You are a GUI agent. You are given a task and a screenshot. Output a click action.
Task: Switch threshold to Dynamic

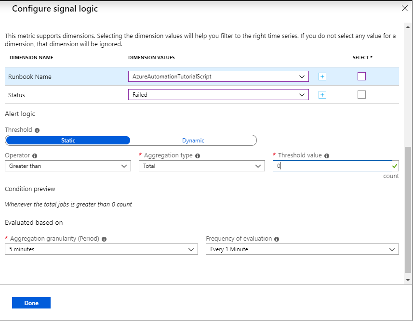click(x=193, y=141)
